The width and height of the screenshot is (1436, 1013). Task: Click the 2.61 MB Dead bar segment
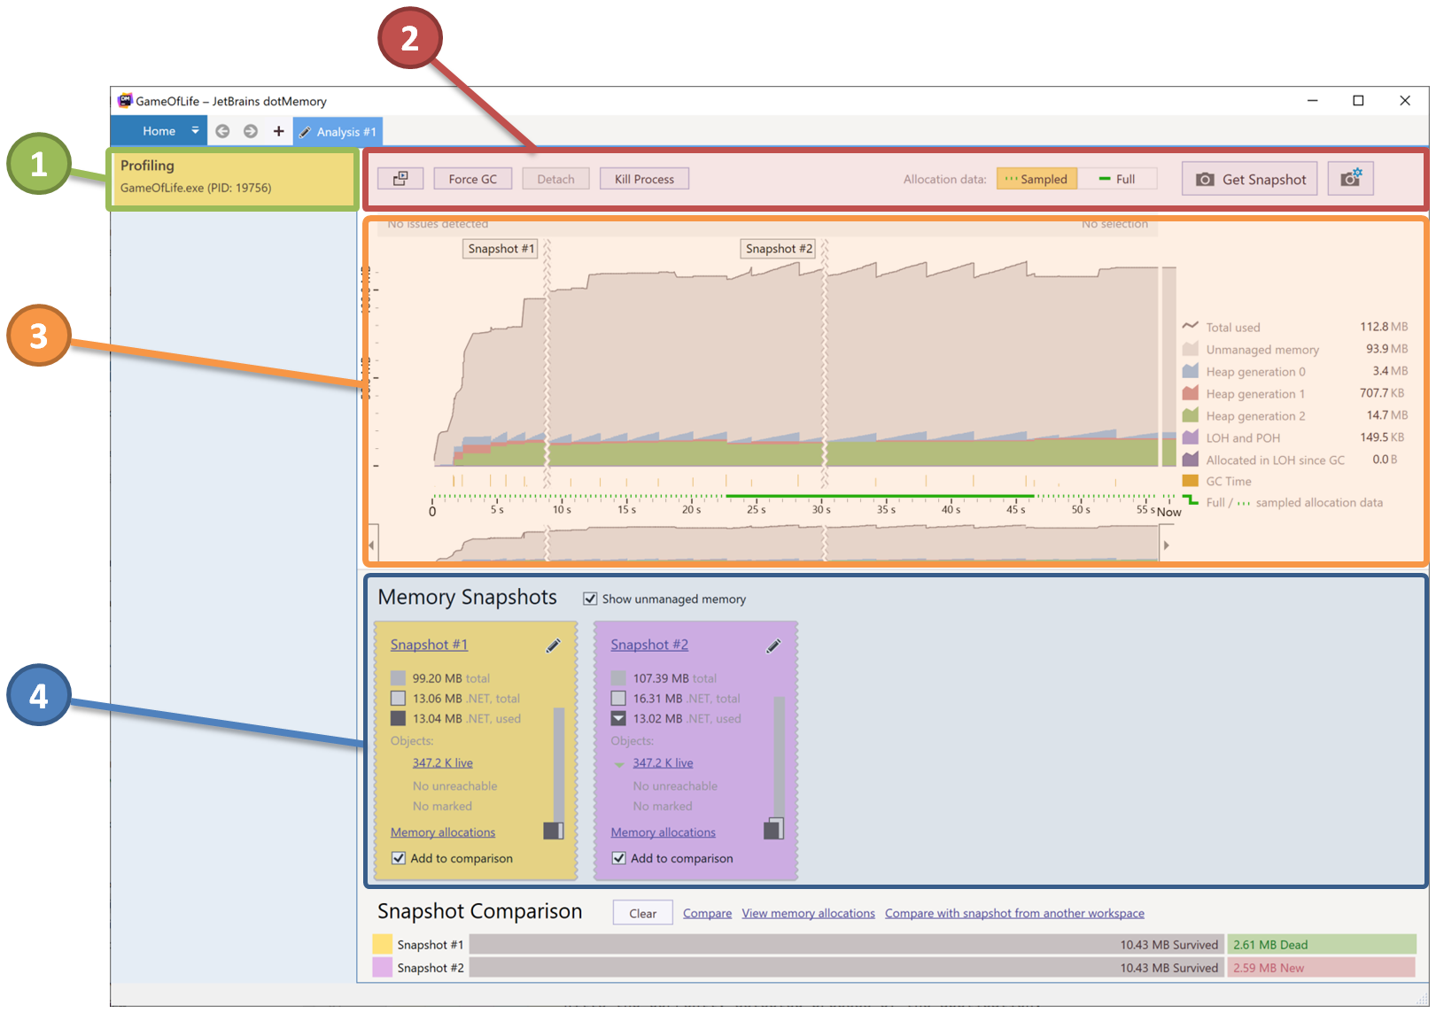tap(1322, 944)
